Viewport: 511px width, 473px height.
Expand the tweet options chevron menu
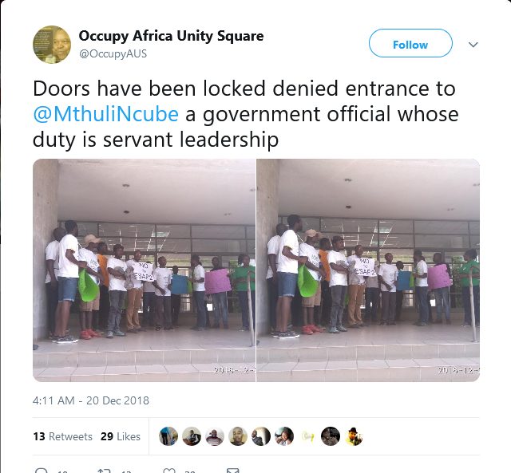coord(473,45)
